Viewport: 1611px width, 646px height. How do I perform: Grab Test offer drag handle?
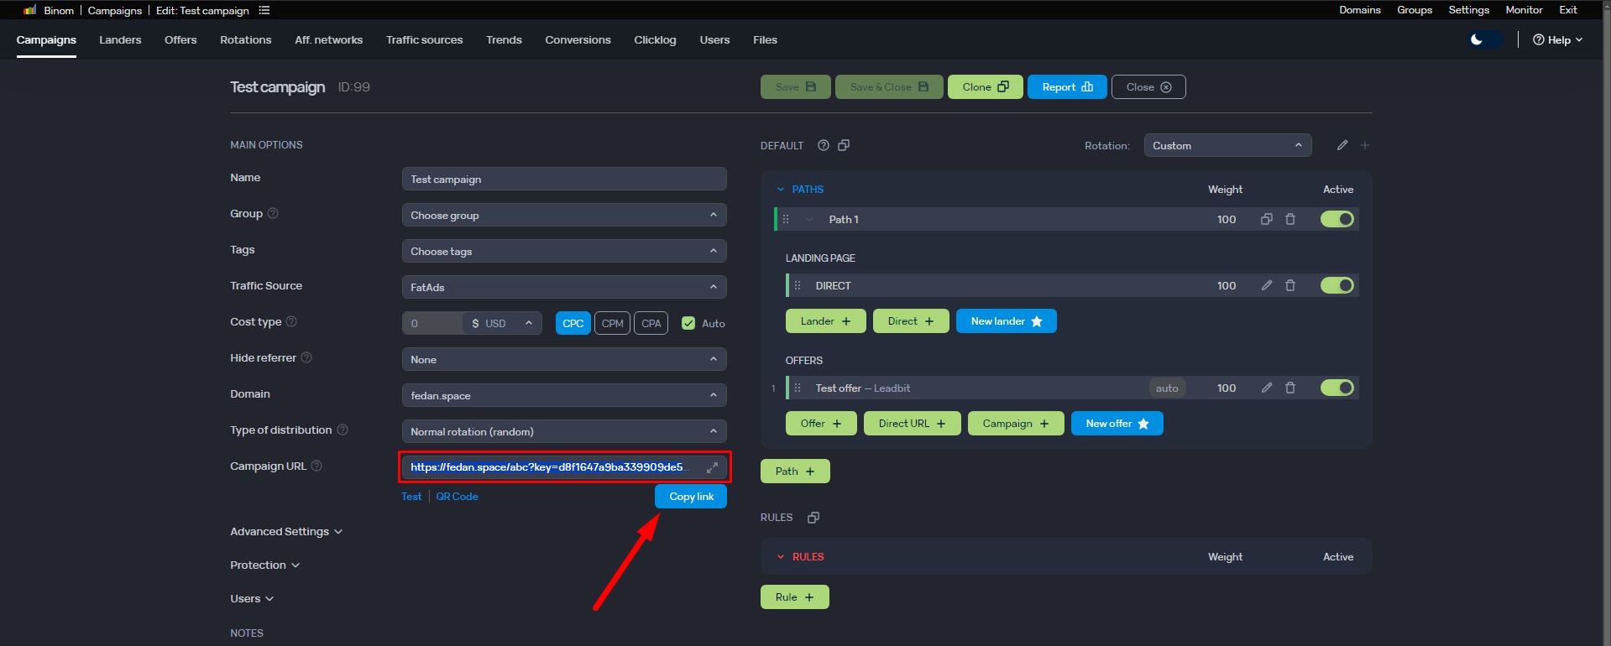(x=798, y=388)
